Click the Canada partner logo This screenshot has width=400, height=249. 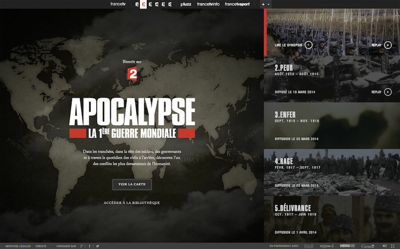[x=368, y=246]
